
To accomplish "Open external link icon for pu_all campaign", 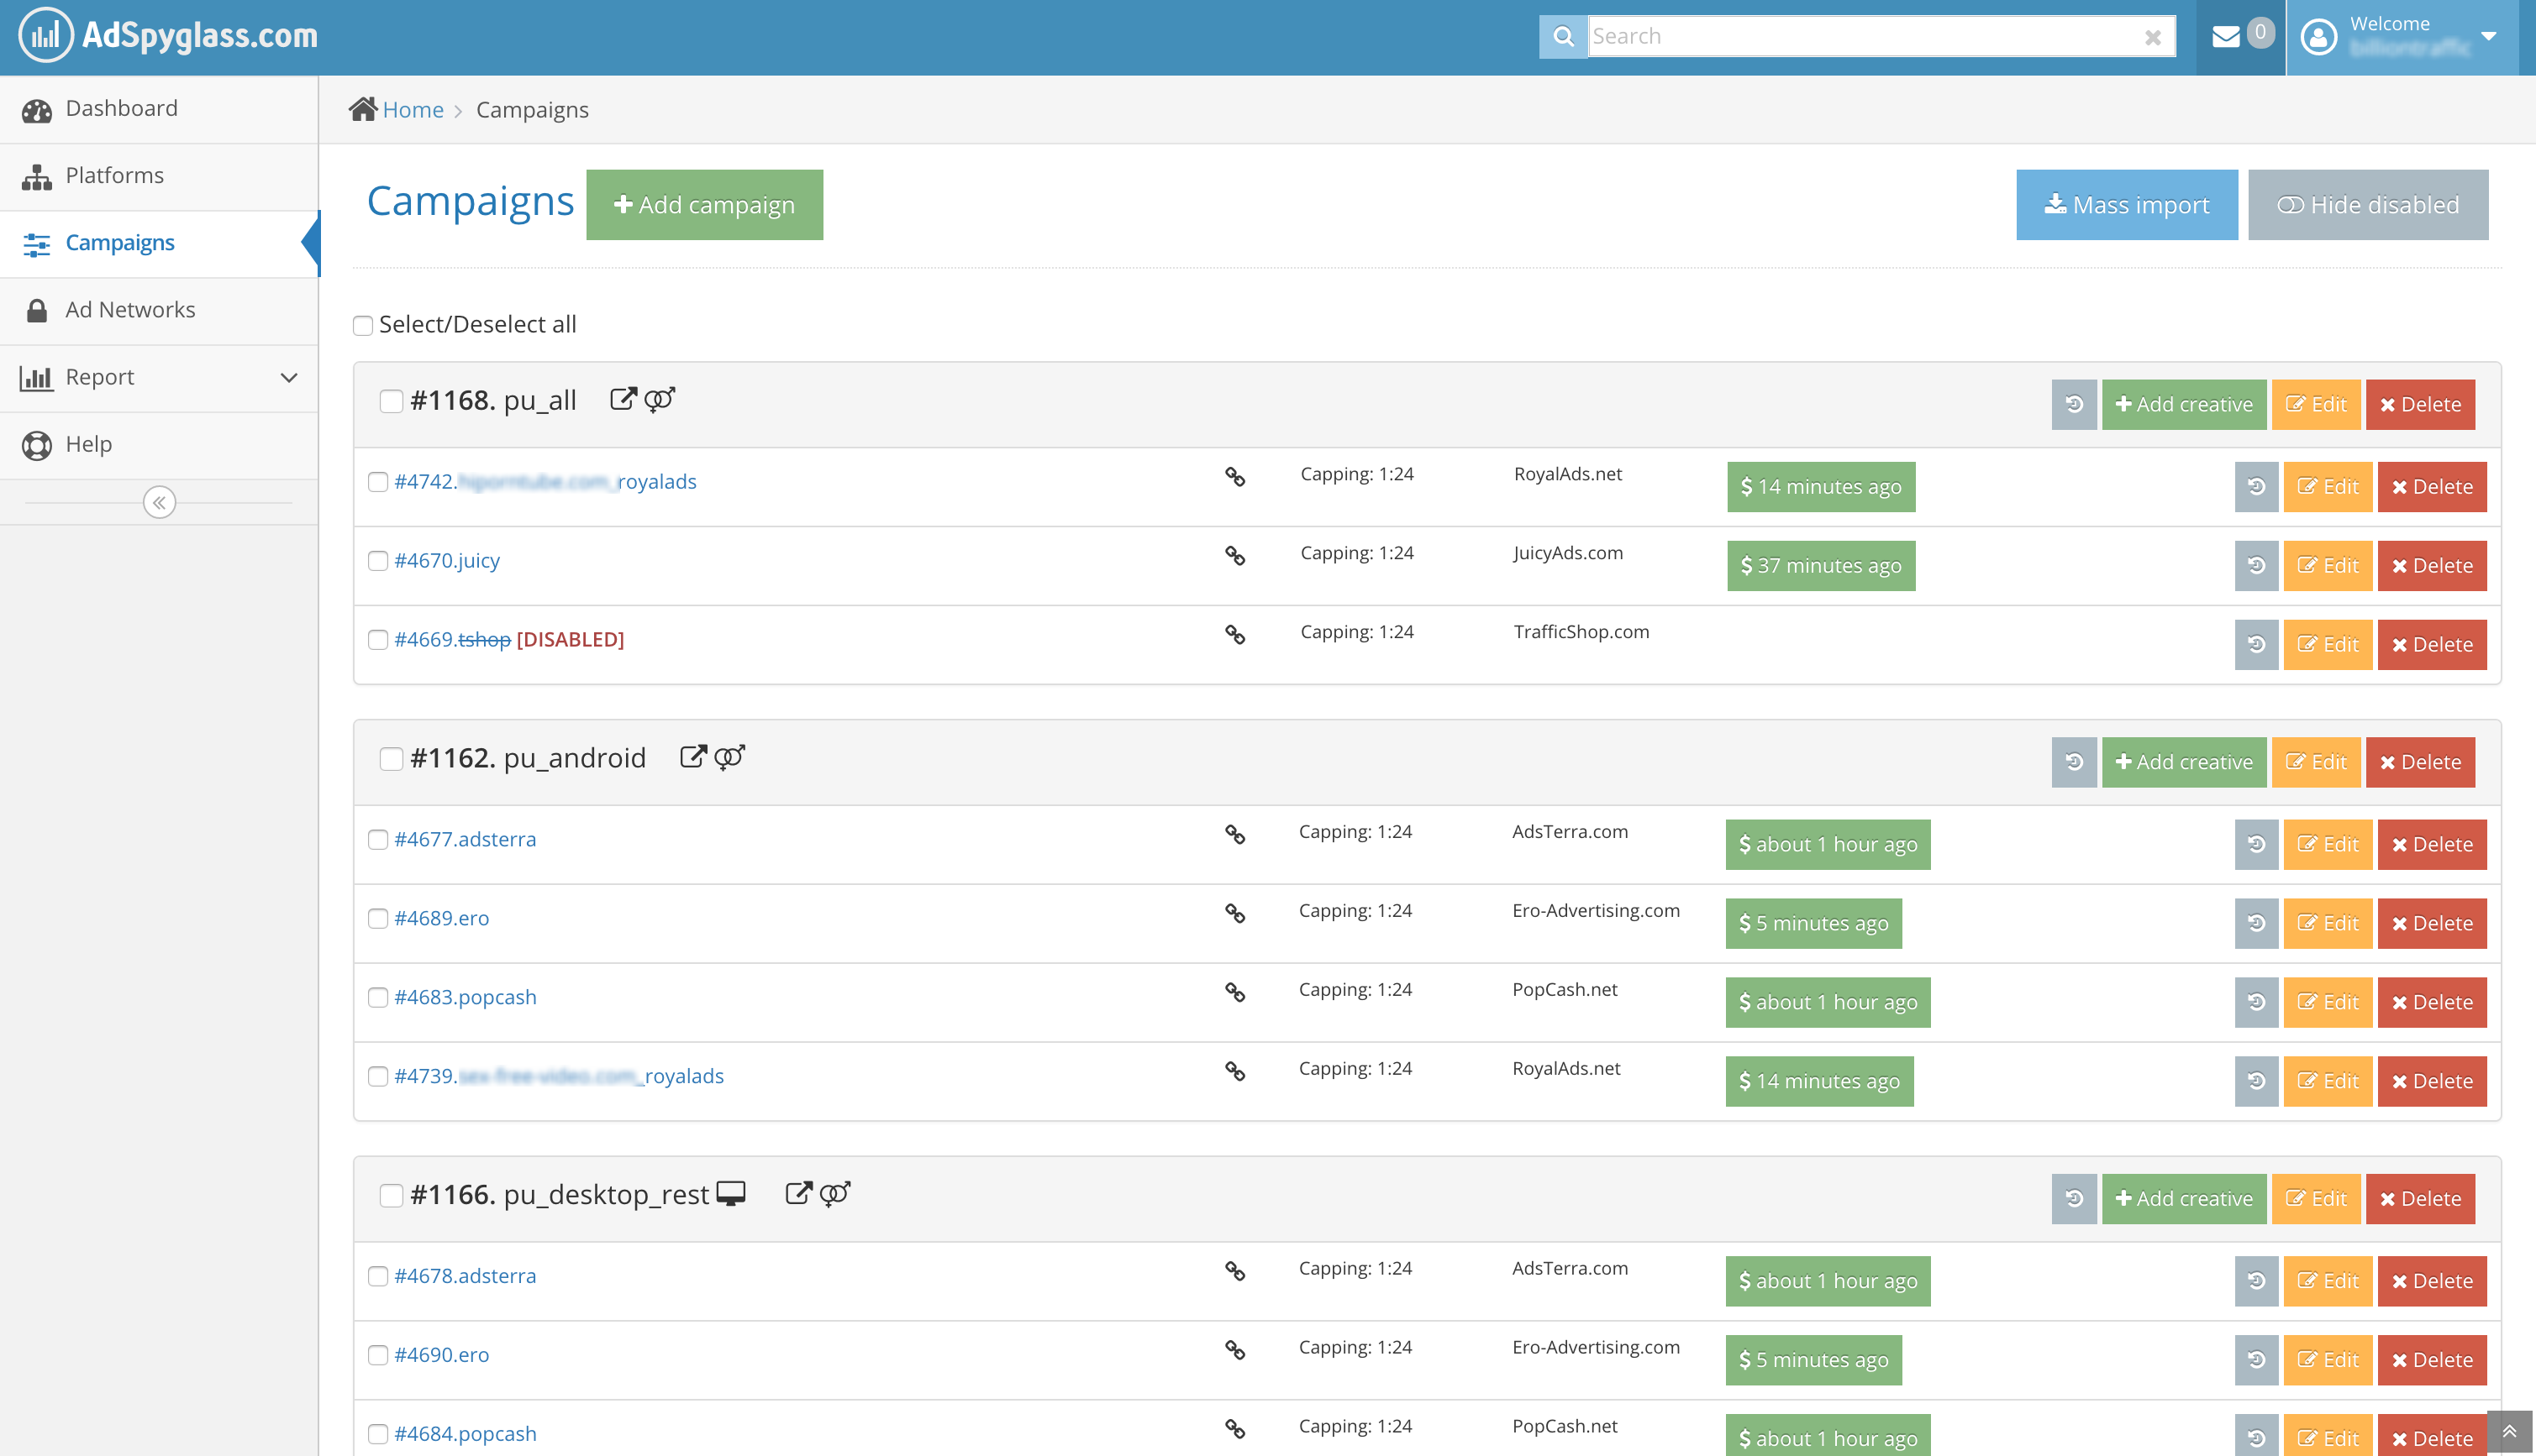I will tap(623, 400).
